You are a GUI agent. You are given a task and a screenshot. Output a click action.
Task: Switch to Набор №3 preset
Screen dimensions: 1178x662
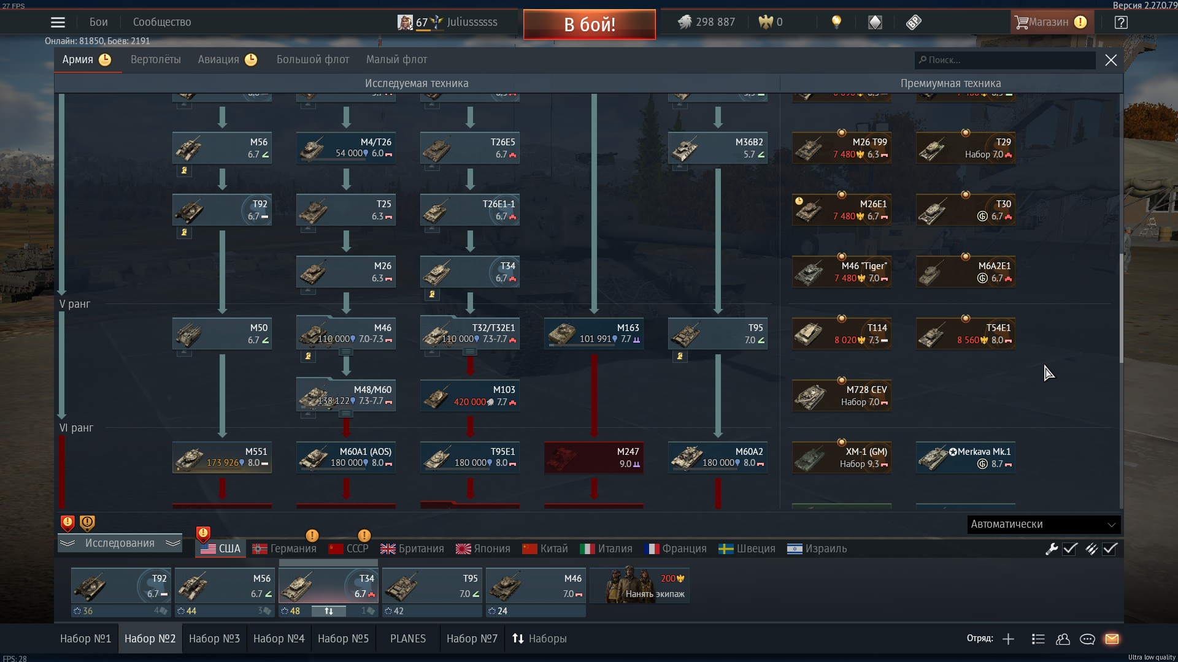point(214,639)
